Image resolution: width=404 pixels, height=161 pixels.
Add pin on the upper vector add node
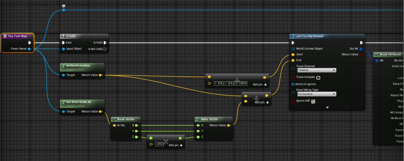pos(260,84)
